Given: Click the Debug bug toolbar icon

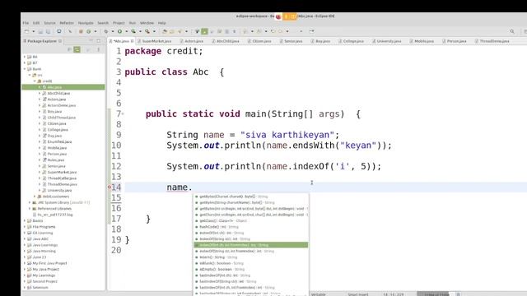Looking at the screenshot, I should (106, 31).
